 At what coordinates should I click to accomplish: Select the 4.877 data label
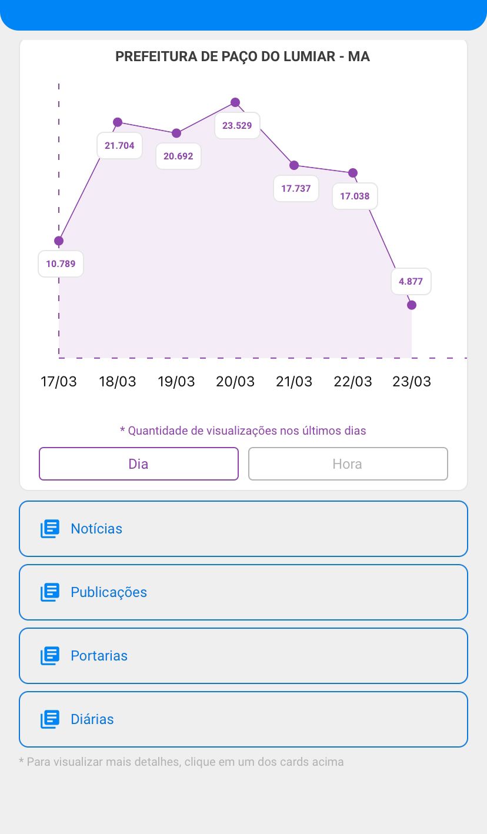[411, 281]
